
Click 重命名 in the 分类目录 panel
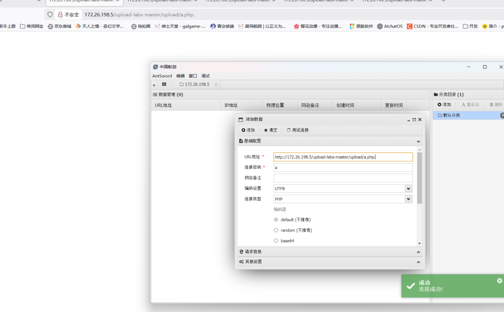coord(470,105)
